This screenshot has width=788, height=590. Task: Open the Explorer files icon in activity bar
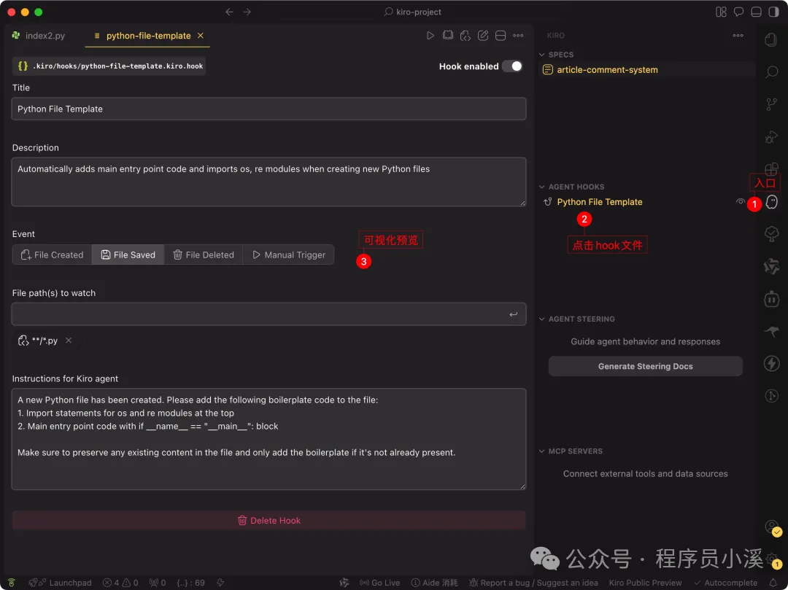[x=771, y=39]
